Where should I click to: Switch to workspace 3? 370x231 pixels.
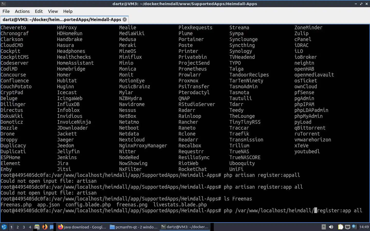coord(24,227)
